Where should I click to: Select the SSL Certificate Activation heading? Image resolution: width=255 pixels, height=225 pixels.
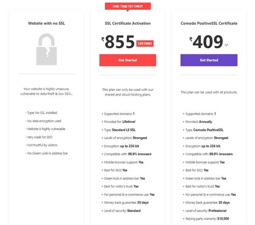(x=127, y=24)
